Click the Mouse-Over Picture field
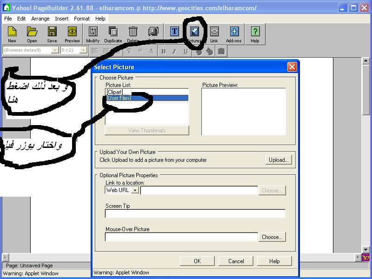 [181, 237]
